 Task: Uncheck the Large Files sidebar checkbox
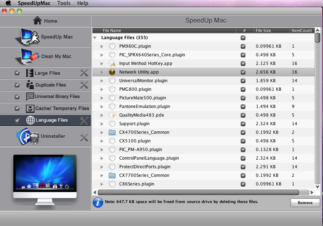tap(17, 73)
